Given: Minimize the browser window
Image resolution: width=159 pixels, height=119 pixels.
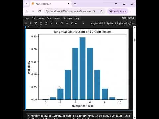Looking at the screenshot, I should 116,4.
